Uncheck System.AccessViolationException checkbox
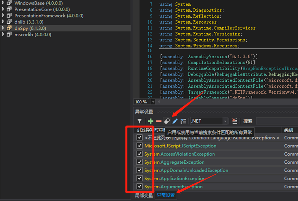298x201 pixels. 139,154
